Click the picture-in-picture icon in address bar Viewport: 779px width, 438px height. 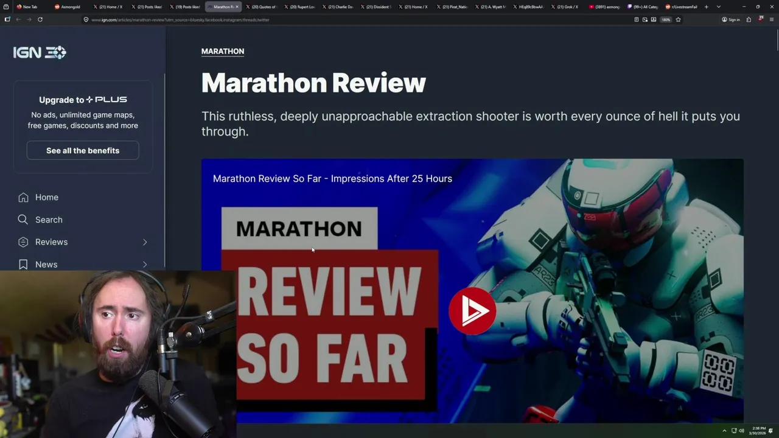click(645, 19)
